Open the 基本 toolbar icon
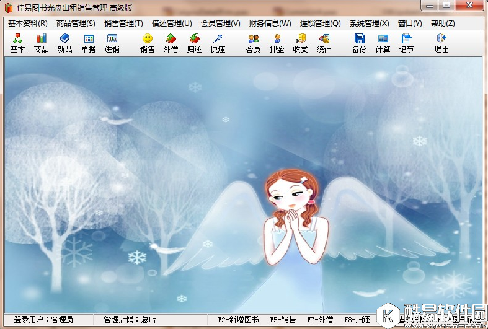 coord(17,43)
